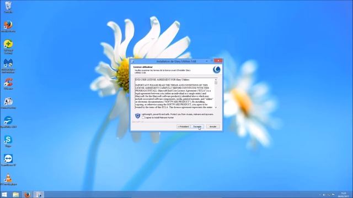Click the license scrollbar up arrow
This screenshot has width=353, height=198.
216,80
